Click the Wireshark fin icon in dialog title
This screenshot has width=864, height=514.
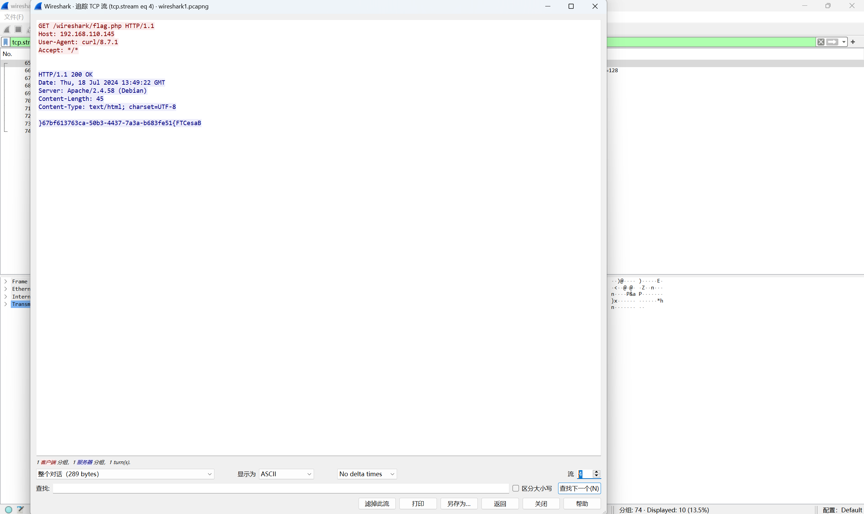click(38, 6)
